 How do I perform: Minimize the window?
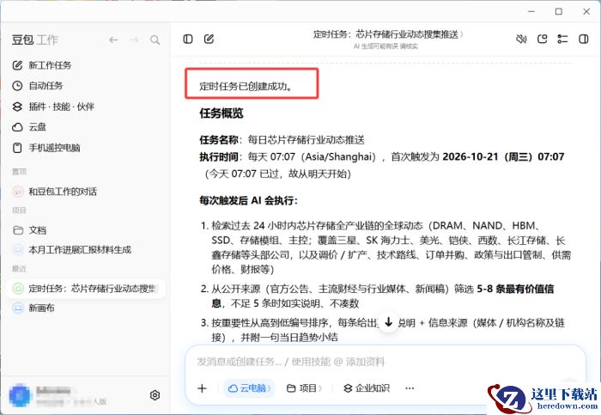[531, 11]
